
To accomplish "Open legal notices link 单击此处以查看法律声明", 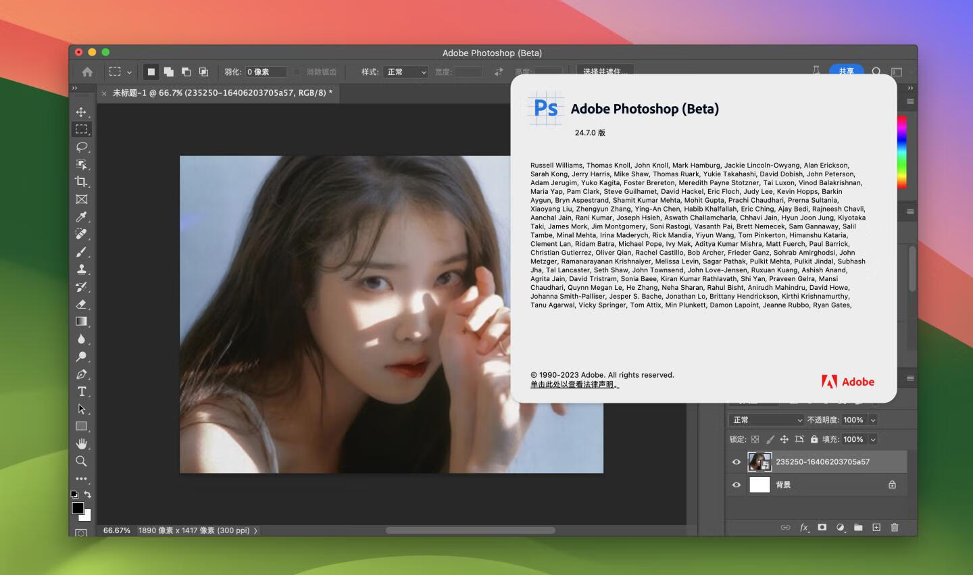I will tap(574, 384).
